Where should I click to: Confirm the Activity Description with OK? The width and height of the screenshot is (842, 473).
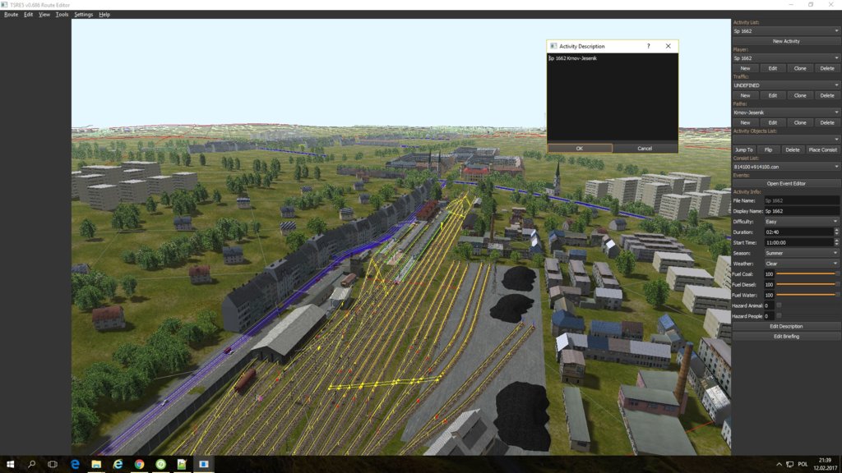[x=580, y=149]
